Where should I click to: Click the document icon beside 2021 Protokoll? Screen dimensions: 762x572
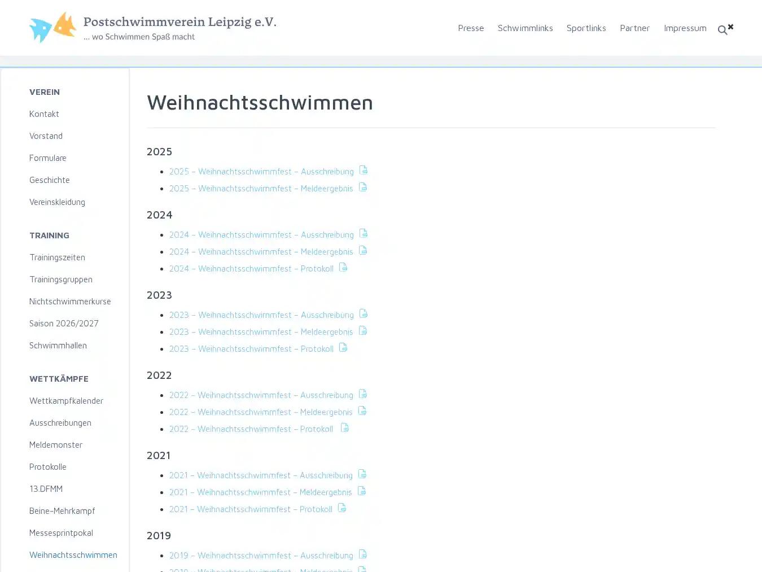[x=341, y=508]
